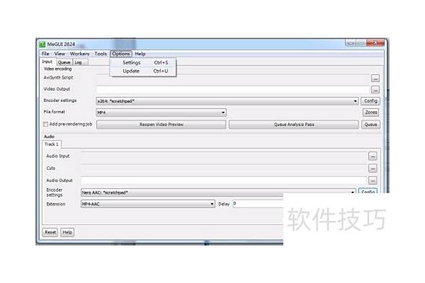Open the View menu
Screen dimensions: 425x283
point(59,54)
